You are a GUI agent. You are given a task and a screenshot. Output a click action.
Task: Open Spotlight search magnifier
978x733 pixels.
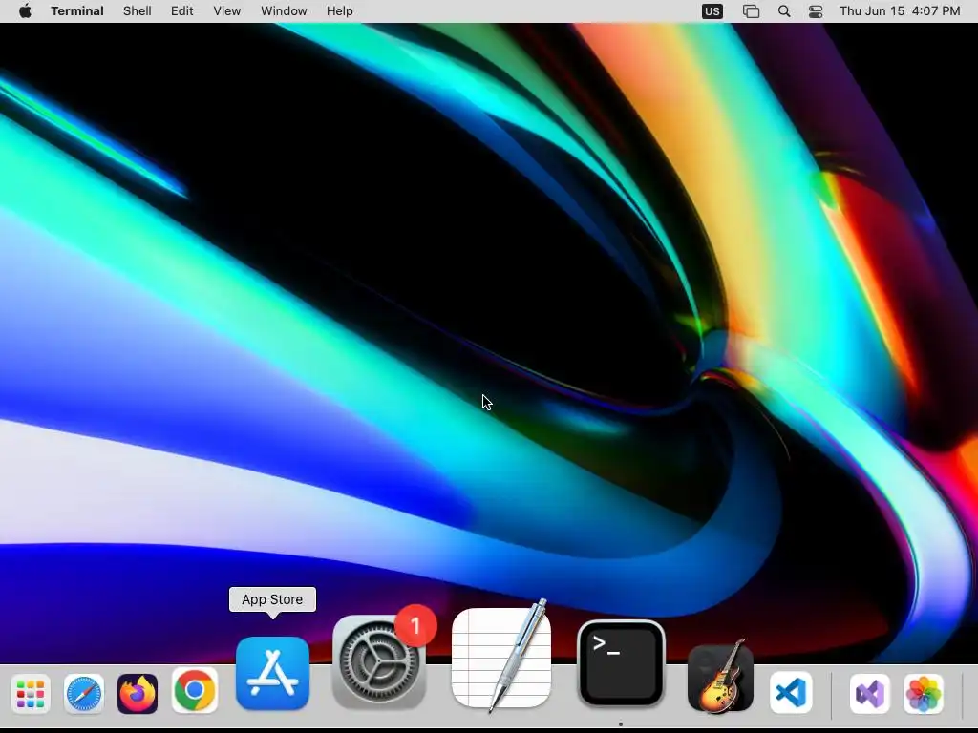click(784, 11)
